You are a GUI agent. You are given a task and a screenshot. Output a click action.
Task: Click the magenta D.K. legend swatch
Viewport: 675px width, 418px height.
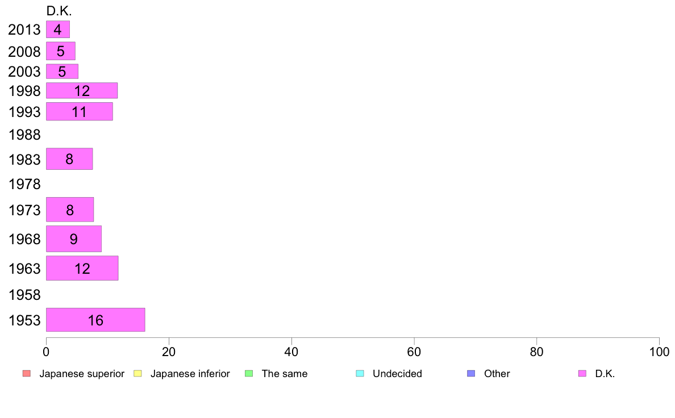coord(582,374)
